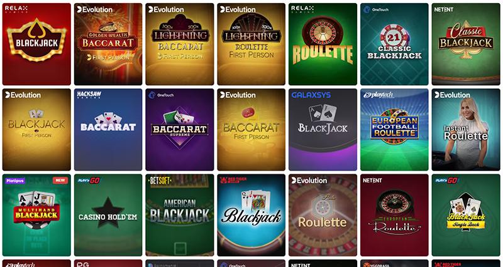Screen dimensions: 503x267
Task: Select Play'n GO Casino Hold'em game
Action: pyautogui.click(x=108, y=215)
